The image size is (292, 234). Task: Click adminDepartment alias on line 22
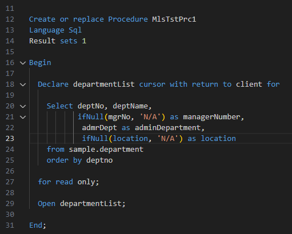(168, 128)
